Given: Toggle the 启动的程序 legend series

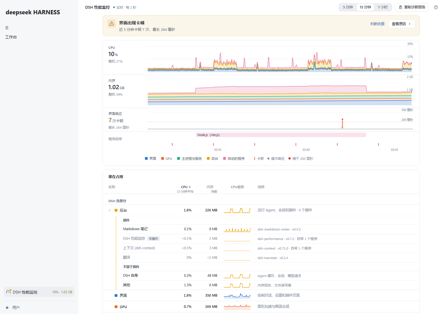Looking at the screenshot, I should coord(234,159).
